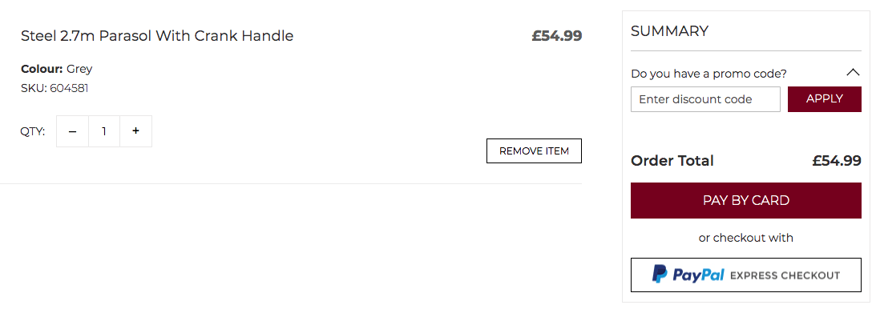880x309 pixels.
Task: Click the quantity value field showing 1
Action: pos(104,131)
